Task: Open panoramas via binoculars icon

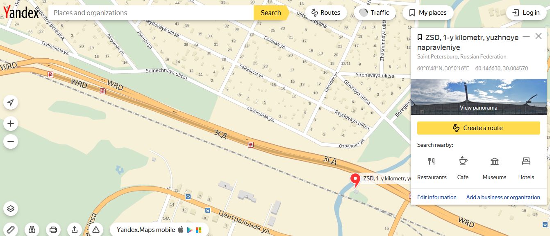Action: point(32,229)
